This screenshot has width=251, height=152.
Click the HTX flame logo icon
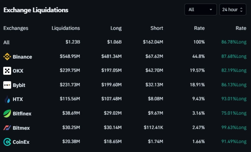[x=7, y=99]
